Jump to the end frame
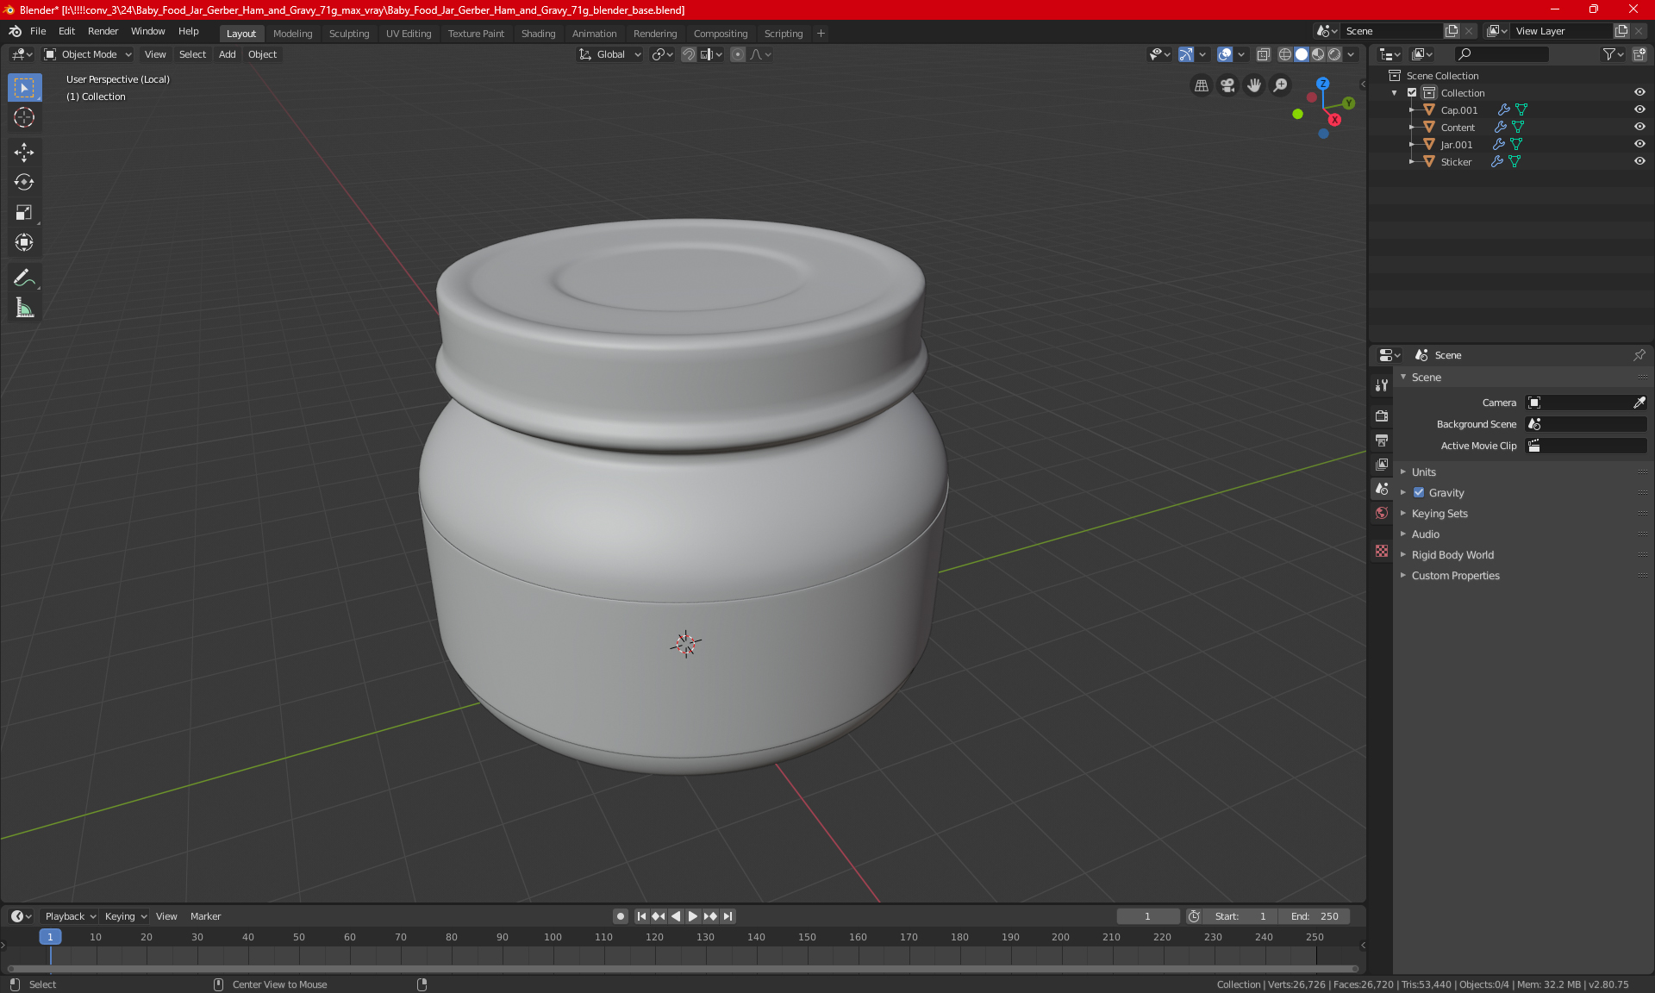 pyautogui.click(x=728, y=916)
